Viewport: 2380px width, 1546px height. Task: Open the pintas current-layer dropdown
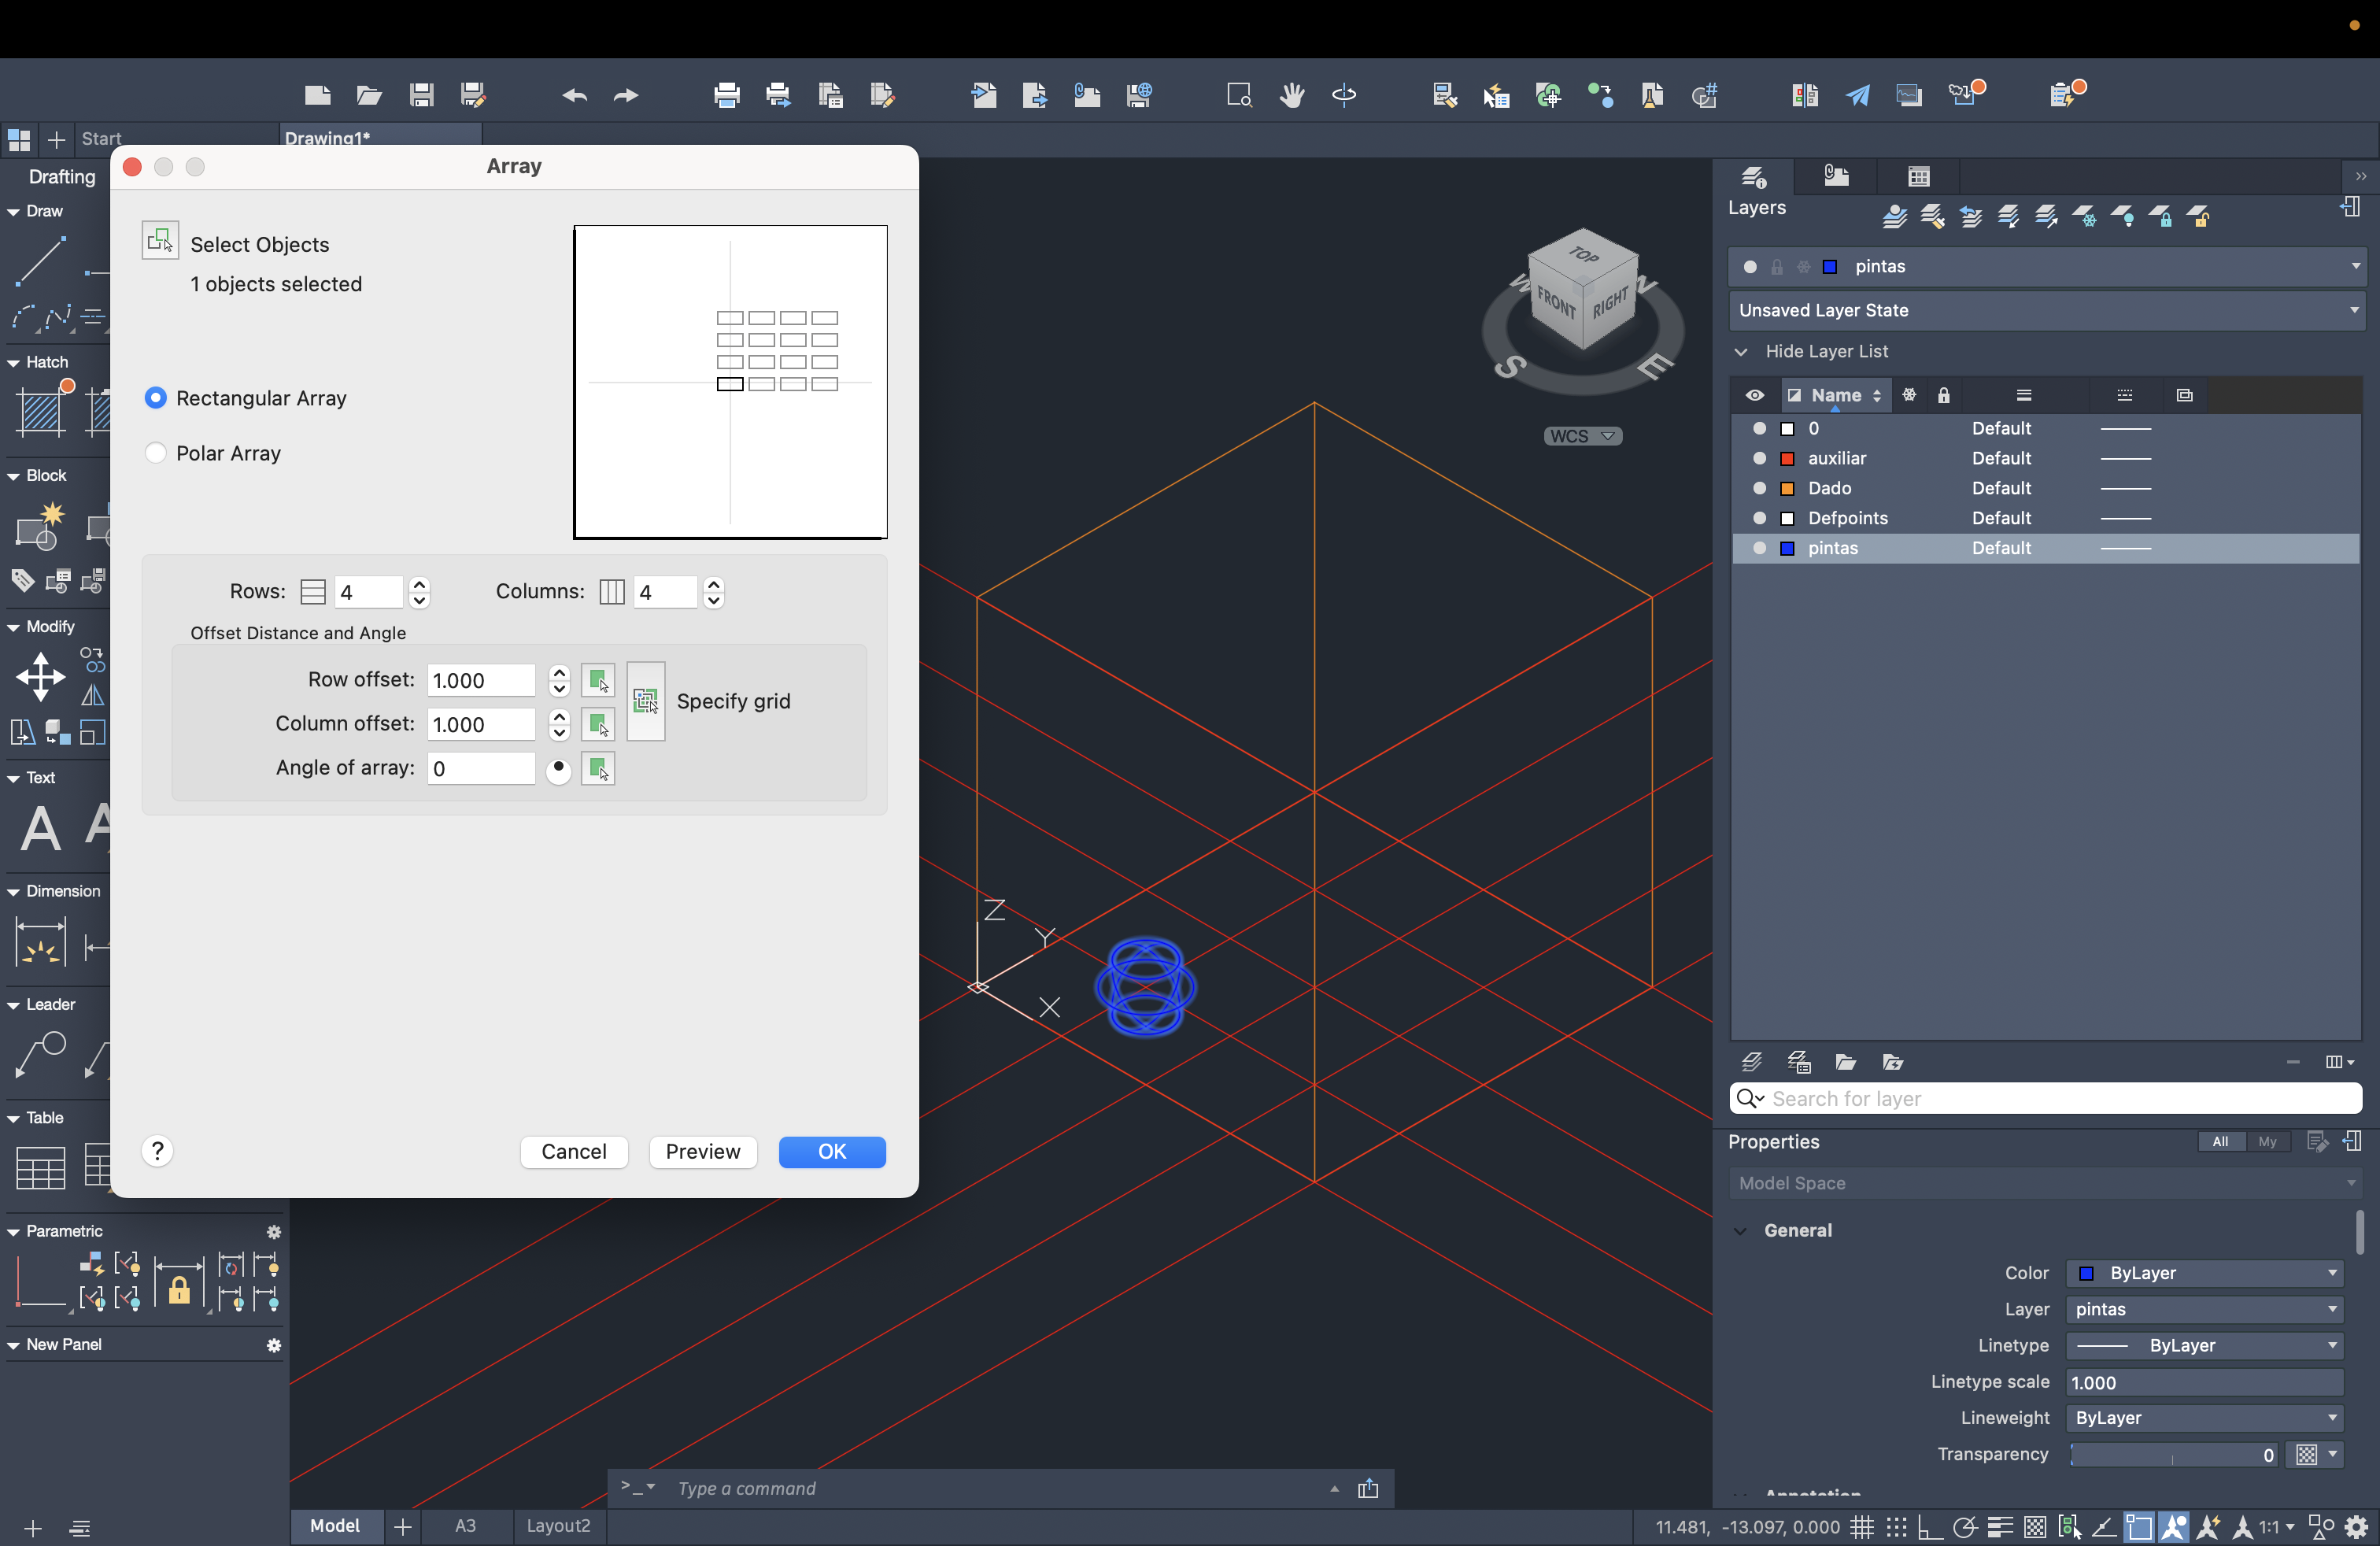tap(2355, 266)
